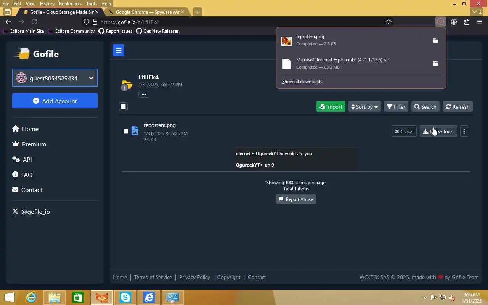Screen dimensions: 488x305
Task: Open FAQ in sidebar
Action: [x=22, y=175]
